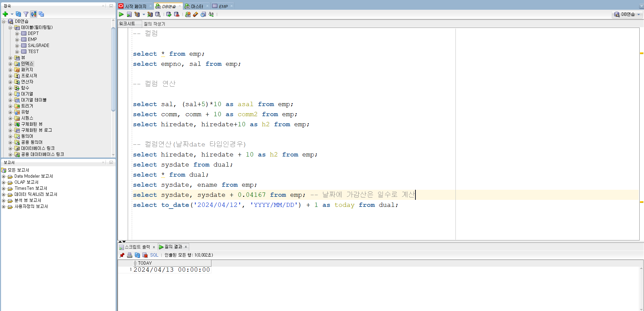Click the 2024/04/13 00:00:00 result cell
This screenshot has width=644, height=311.
[172, 270]
